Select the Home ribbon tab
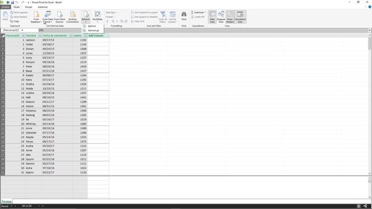 17,7
